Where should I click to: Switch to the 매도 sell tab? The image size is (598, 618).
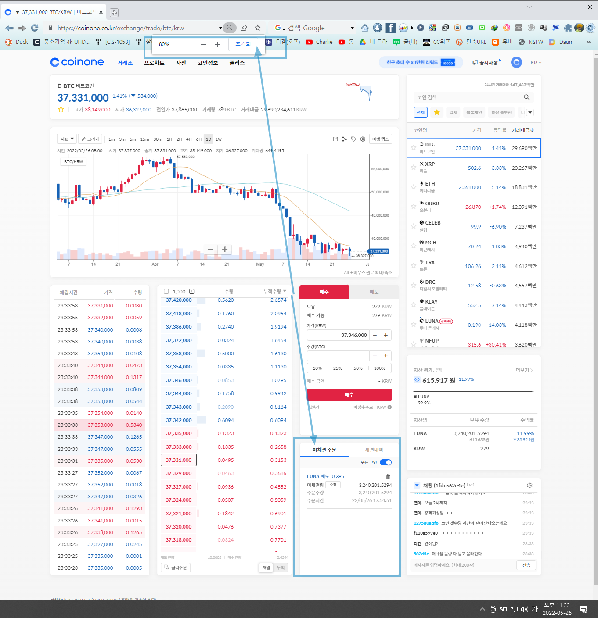click(x=374, y=292)
